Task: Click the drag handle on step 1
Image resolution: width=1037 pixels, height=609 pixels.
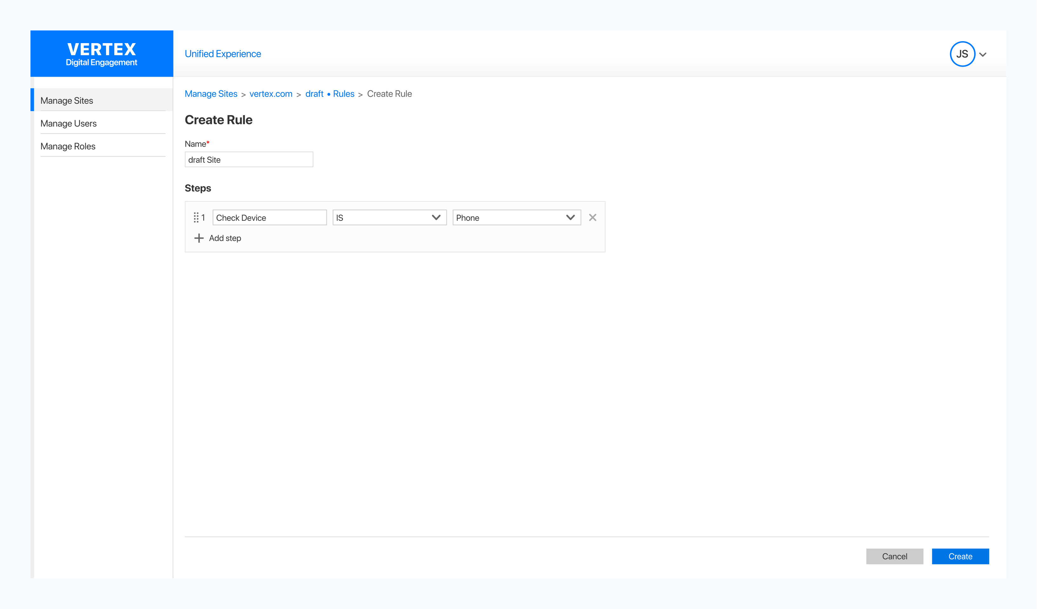Action: coord(196,218)
